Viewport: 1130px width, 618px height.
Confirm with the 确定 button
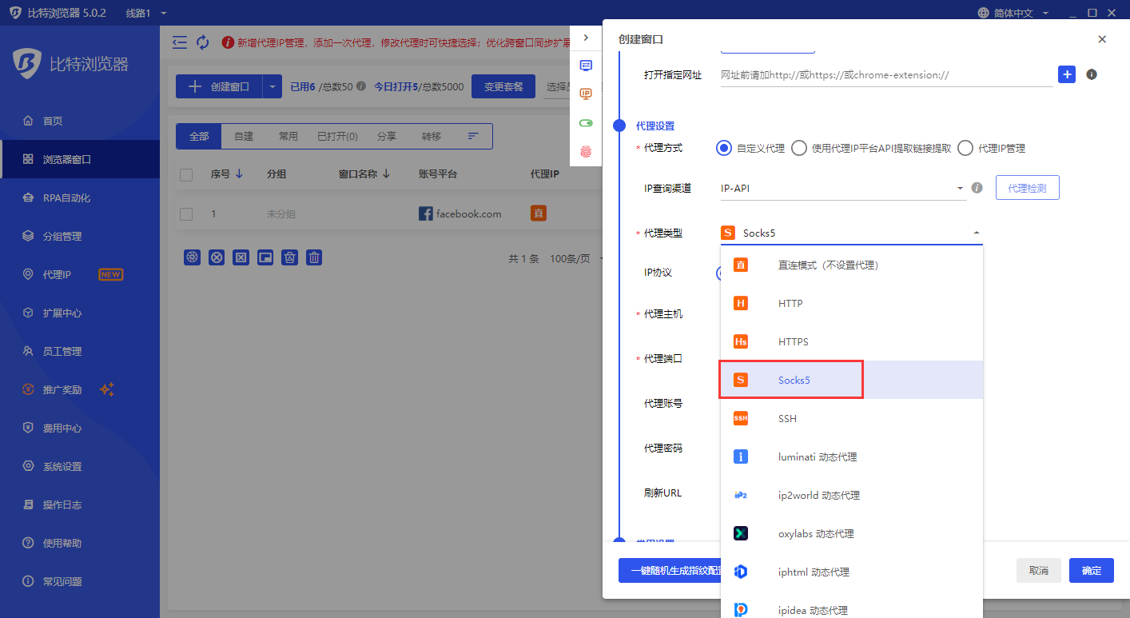1091,570
